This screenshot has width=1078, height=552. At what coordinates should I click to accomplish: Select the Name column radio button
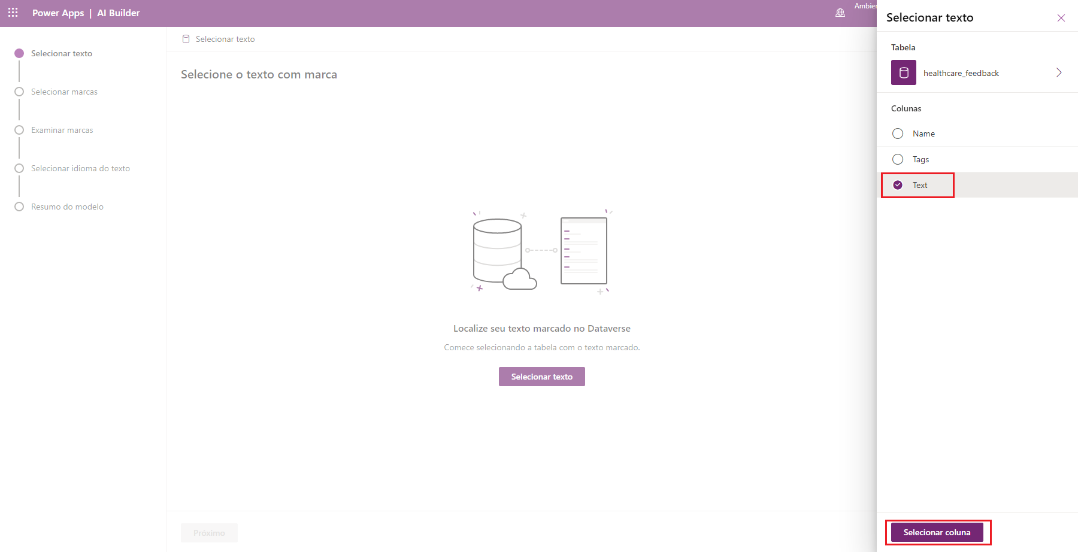point(898,134)
